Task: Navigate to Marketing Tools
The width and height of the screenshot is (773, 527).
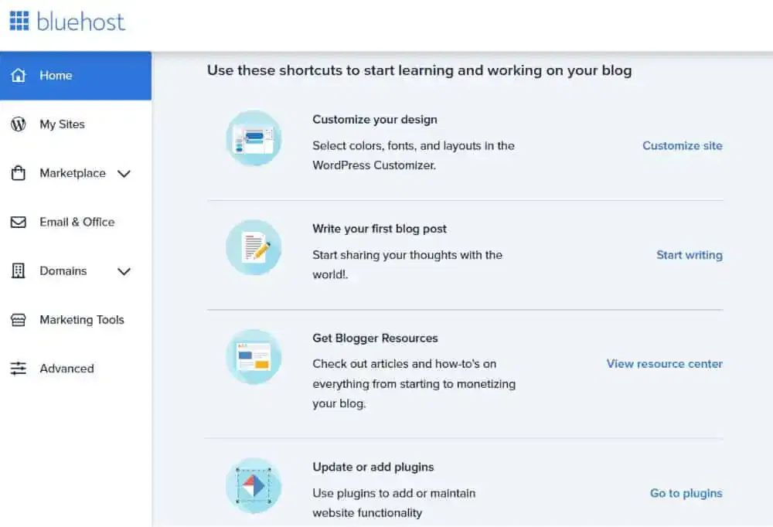Action: pyautogui.click(x=81, y=319)
